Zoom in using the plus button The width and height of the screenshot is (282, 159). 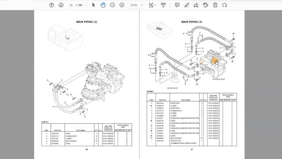pos(122,5)
